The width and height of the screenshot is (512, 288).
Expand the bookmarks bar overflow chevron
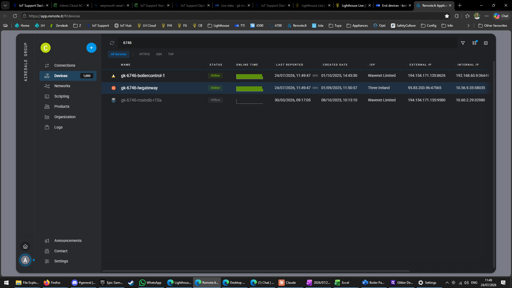pos(468,26)
